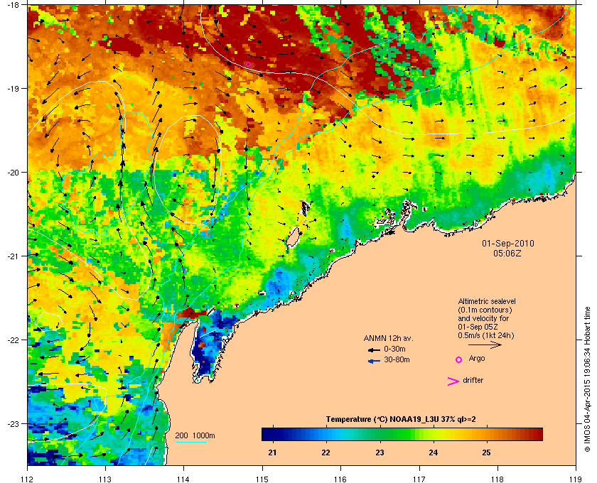Click the '30-80m' legend label

(x=397, y=359)
